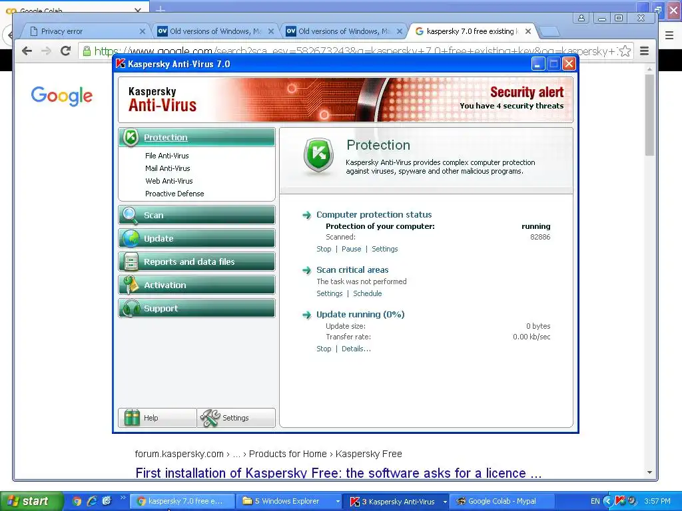Open protection Settings link
Screen dimensions: 682x511
(384, 249)
